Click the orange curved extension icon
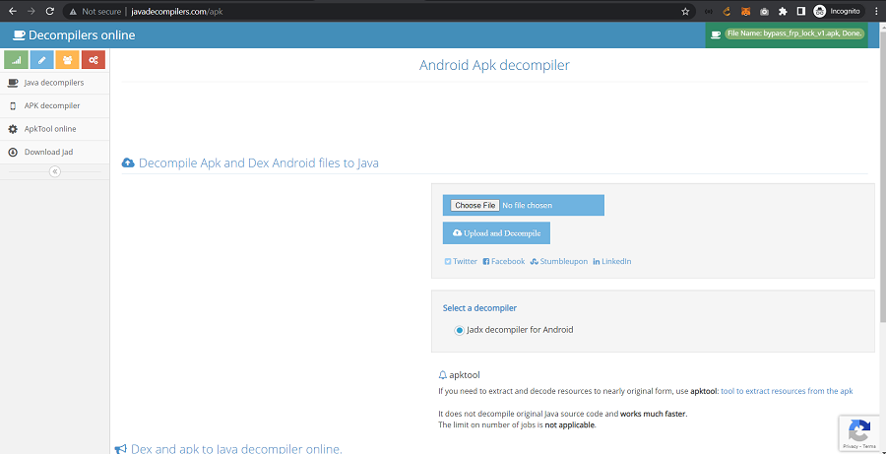 click(728, 11)
